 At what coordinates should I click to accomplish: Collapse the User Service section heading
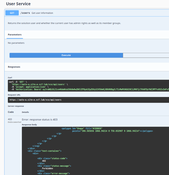tap(18, 4)
